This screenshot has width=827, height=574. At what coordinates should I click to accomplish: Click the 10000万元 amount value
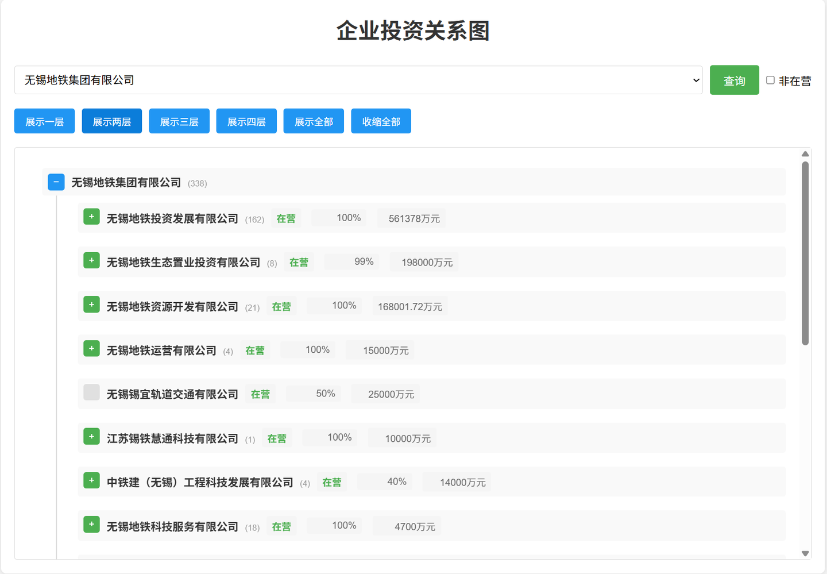click(408, 439)
